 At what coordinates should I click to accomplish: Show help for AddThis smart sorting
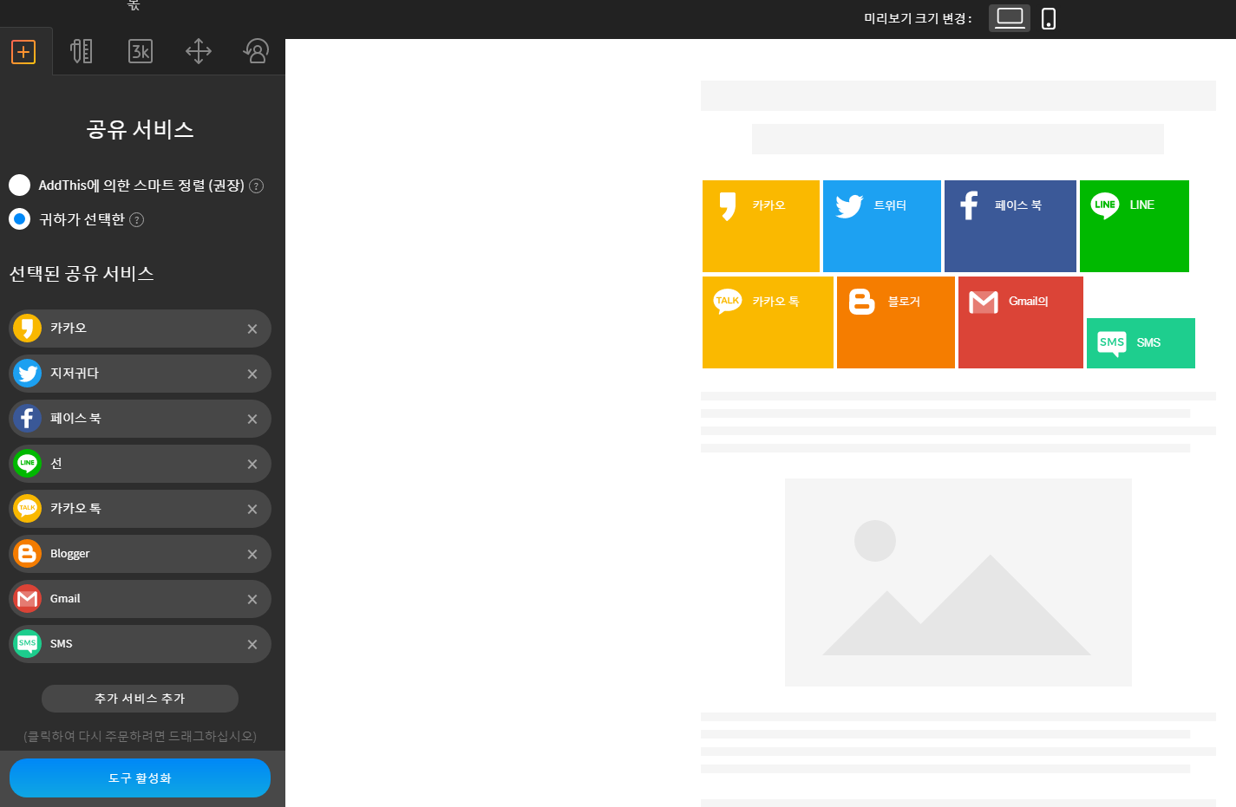(256, 185)
